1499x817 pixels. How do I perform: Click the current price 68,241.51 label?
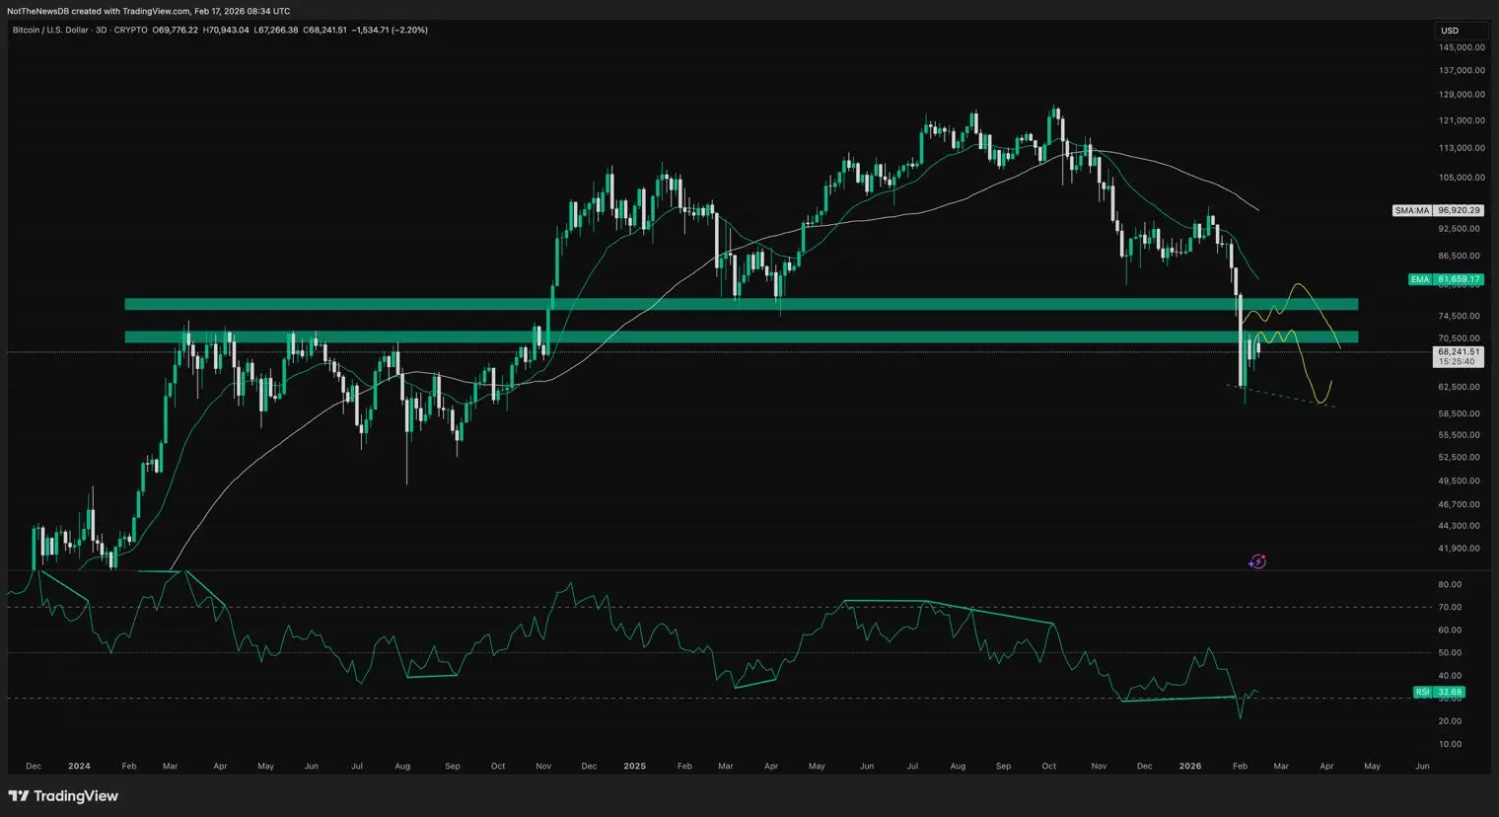tap(1458, 351)
